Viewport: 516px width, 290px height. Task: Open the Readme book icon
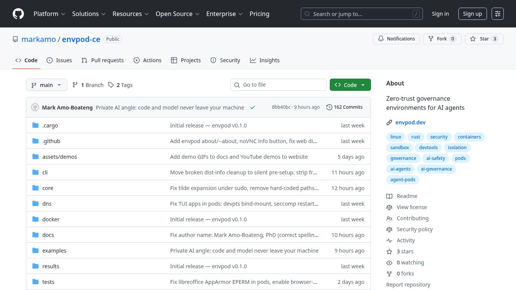click(x=389, y=196)
